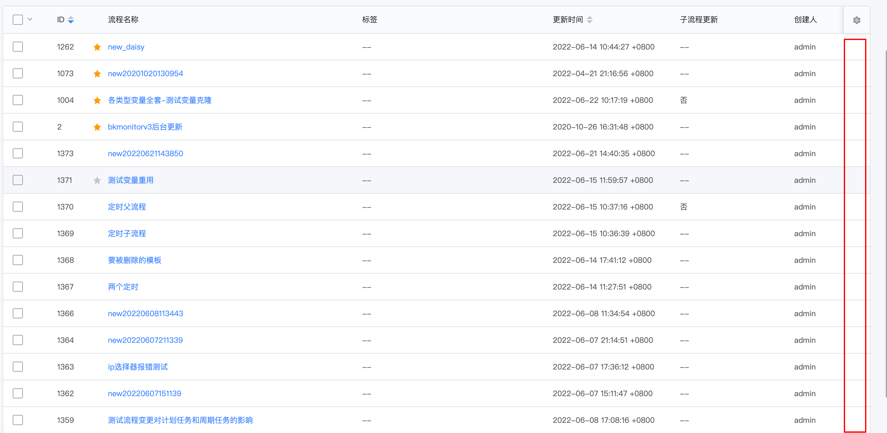Toggle the star on 各类型变量全套-测试变量克隆

[x=97, y=100]
